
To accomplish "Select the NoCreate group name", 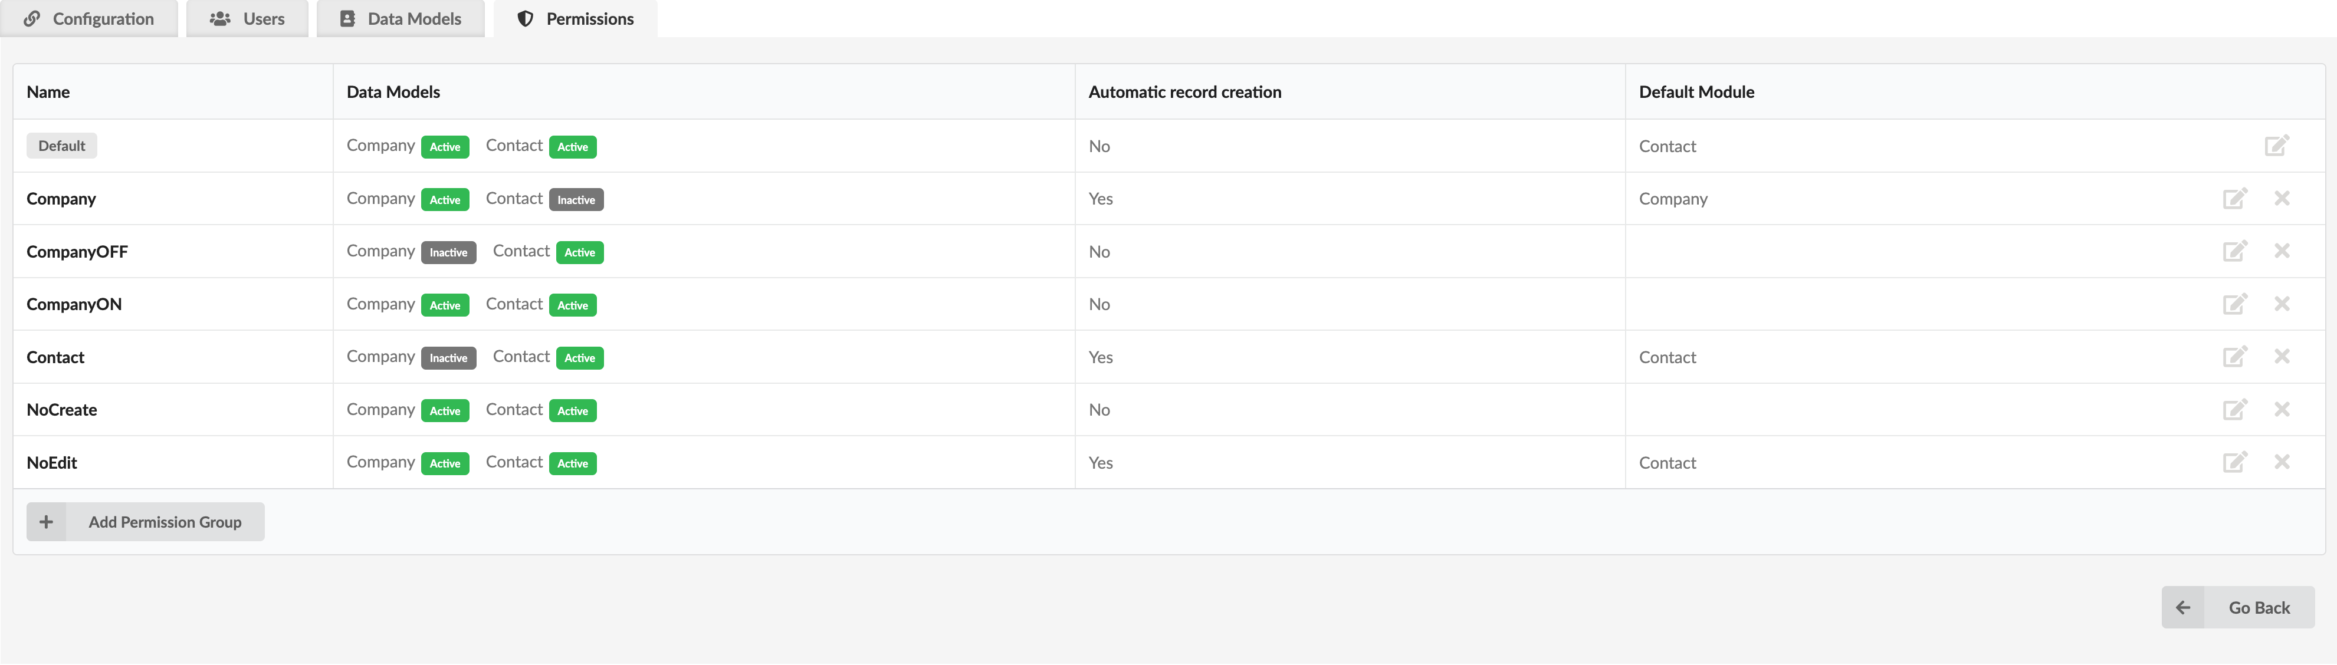I will pos(62,410).
